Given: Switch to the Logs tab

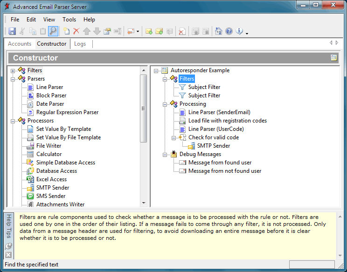Looking at the screenshot, I should click(x=80, y=44).
